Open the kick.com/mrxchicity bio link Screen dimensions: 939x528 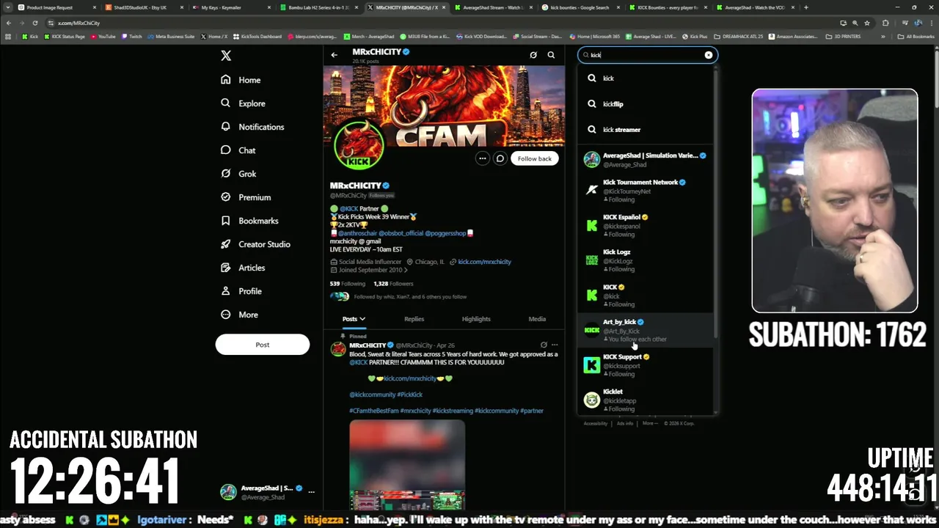484,262
